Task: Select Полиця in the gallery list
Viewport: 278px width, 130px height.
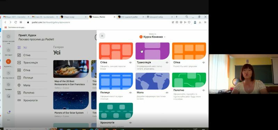Action: click(28, 78)
